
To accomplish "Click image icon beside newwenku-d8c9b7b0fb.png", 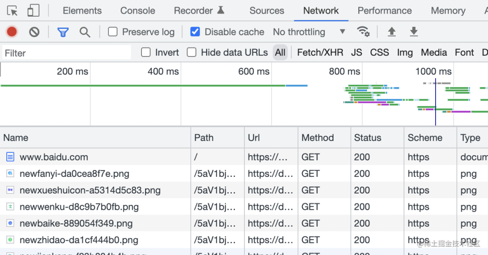I will (10, 207).
